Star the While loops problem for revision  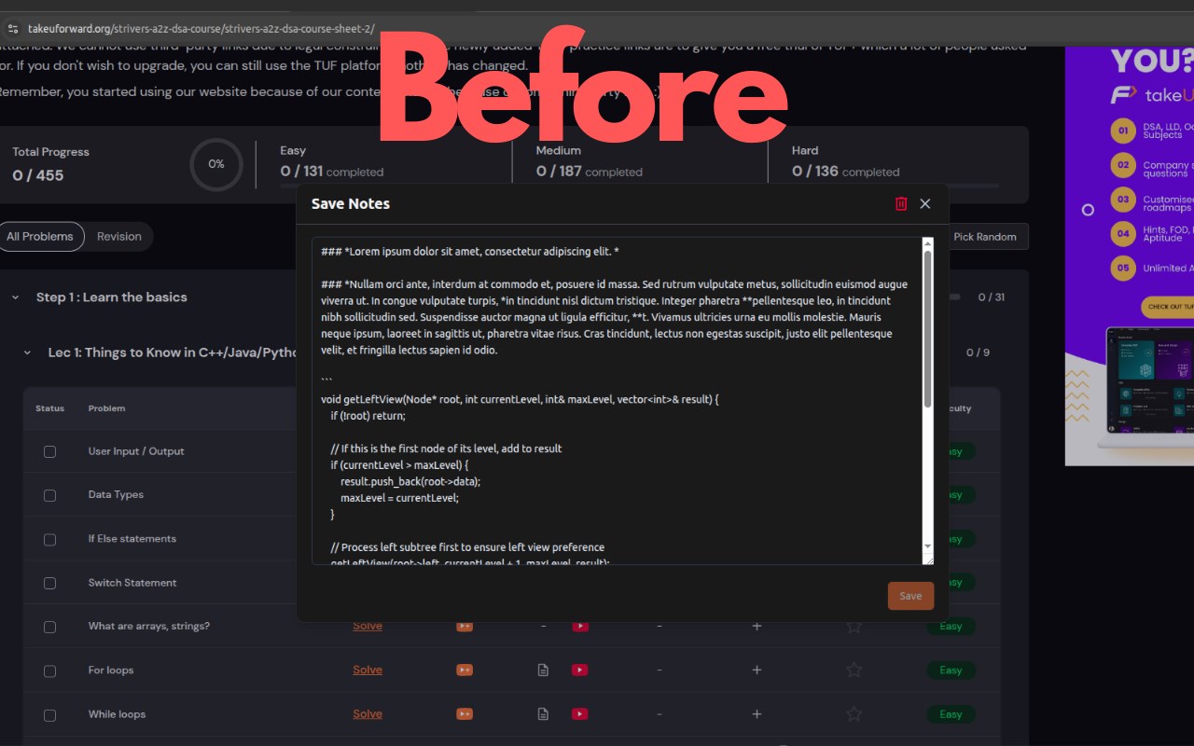coord(854,714)
